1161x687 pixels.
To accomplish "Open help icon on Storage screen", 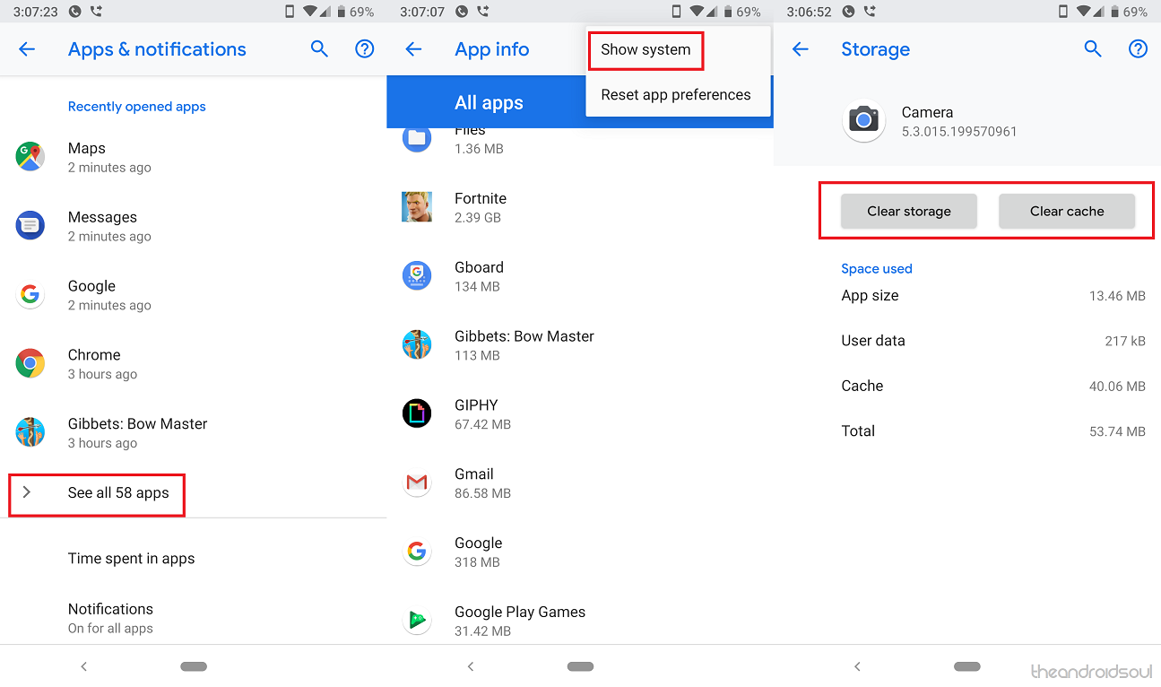I will pyautogui.click(x=1138, y=49).
